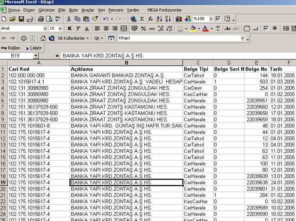Open the Dosya menu

(14, 10)
